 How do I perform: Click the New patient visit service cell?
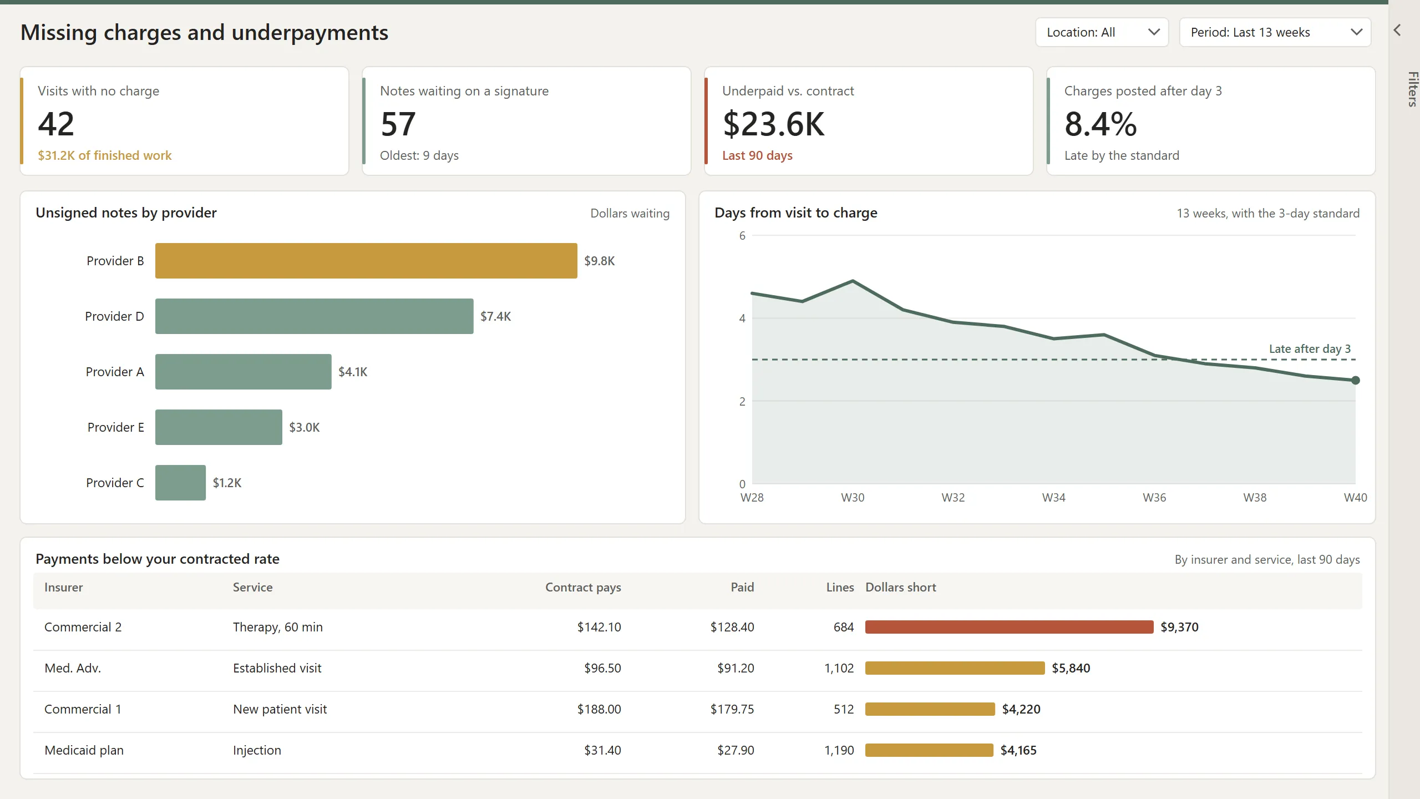pyautogui.click(x=280, y=709)
